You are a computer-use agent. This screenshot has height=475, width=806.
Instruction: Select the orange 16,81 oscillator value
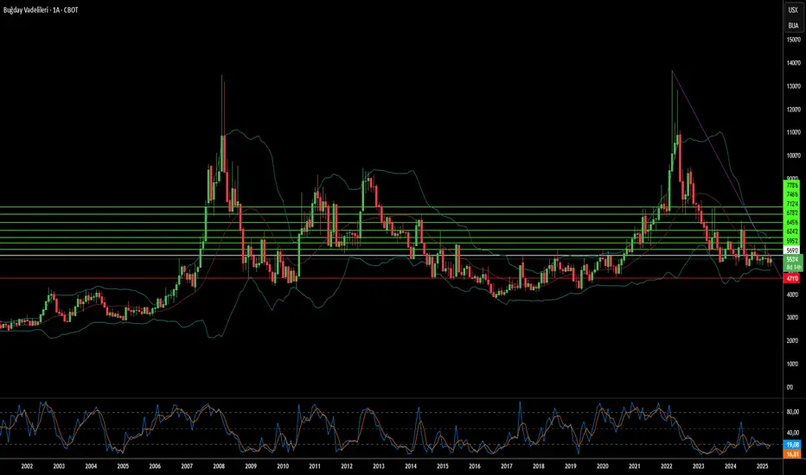coord(791,452)
